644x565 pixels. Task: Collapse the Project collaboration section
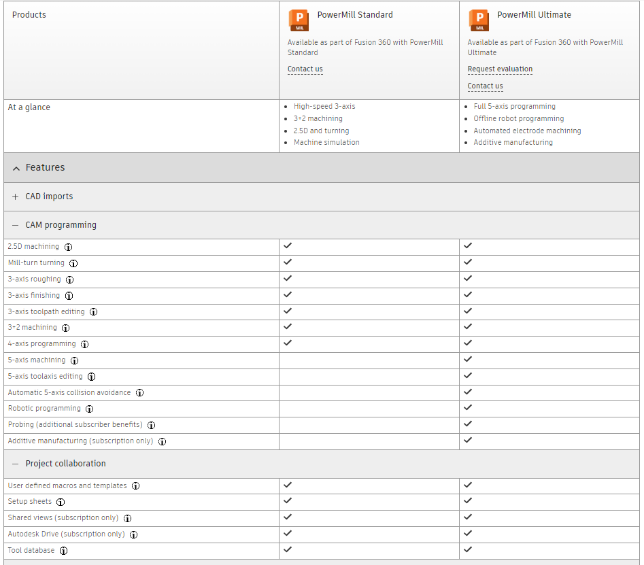(15, 464)
